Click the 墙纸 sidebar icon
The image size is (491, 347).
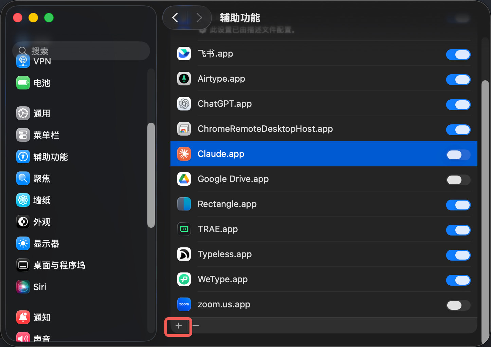click(x=23, y=200)
